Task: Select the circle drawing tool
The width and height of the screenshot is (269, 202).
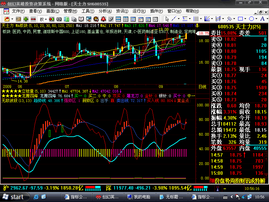Action: click(x=252, y=19)
